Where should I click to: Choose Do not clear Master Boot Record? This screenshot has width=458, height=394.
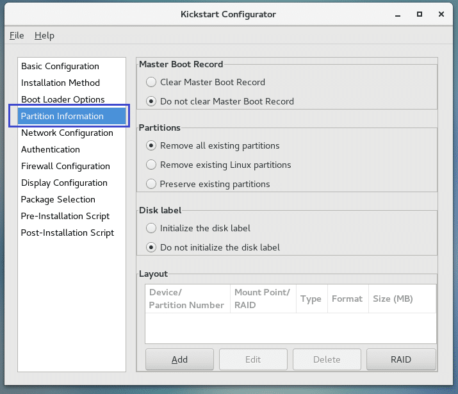[x=151, y=101]
